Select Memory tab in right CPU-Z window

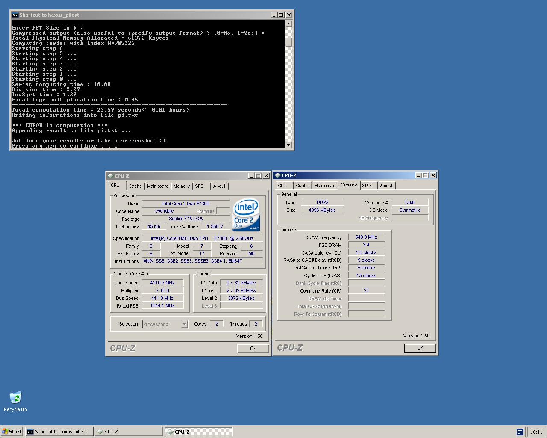tap(349, 185)
